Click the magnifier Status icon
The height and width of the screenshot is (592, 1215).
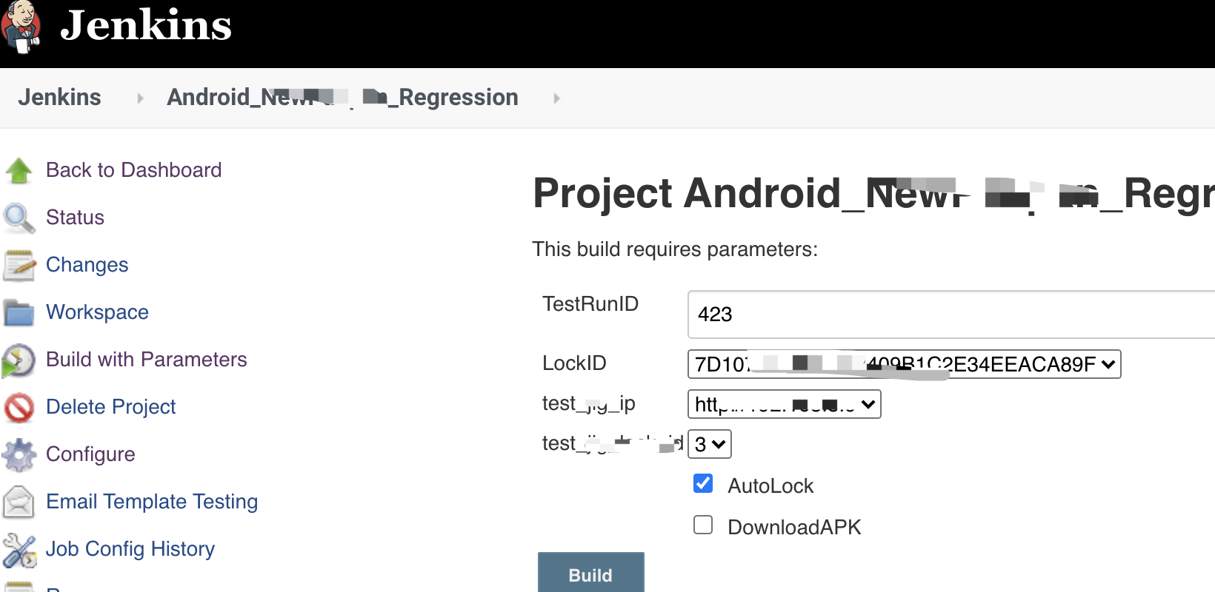19,218
